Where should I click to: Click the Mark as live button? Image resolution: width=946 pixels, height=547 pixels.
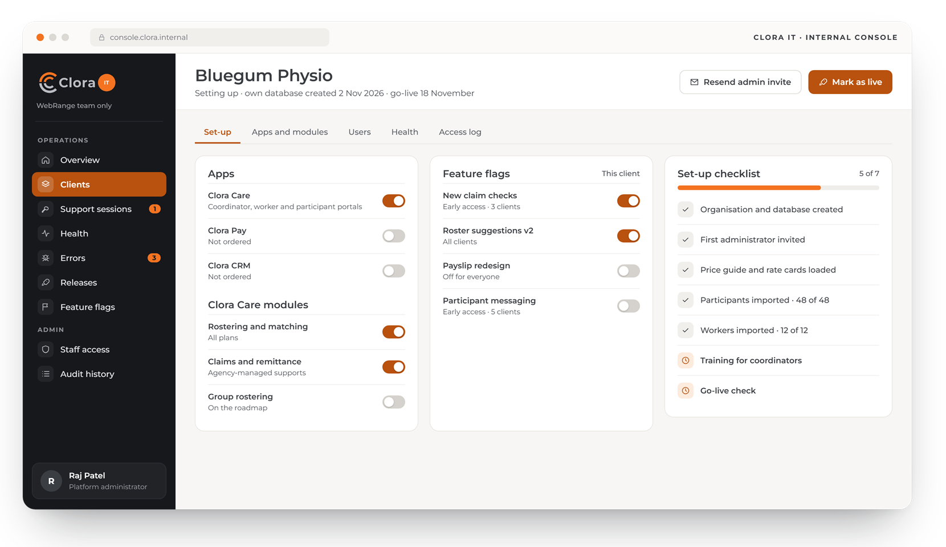pos(850,82)
